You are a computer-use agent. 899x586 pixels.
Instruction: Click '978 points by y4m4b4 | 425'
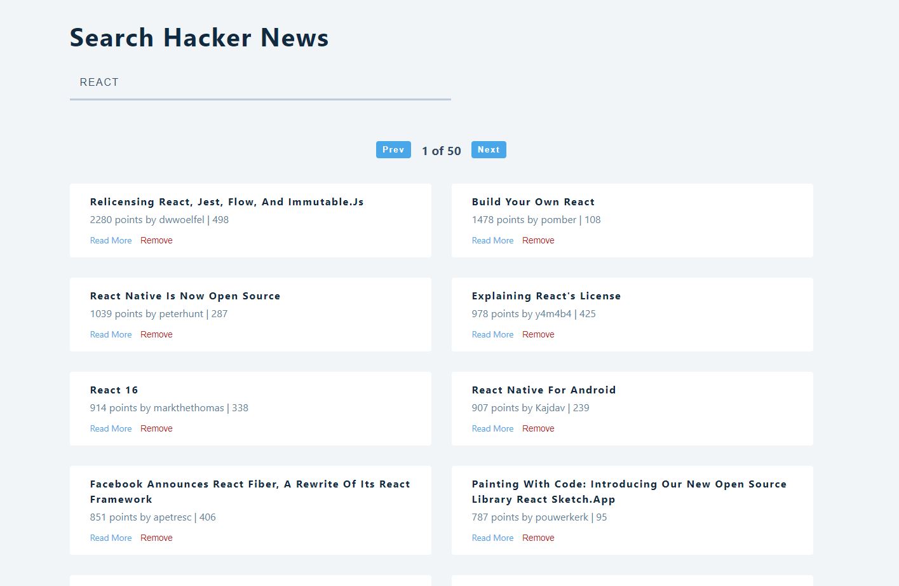click(x=534, y=314)
